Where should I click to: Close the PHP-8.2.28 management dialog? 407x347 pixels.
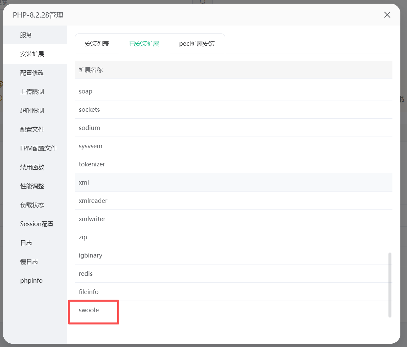click(387, 15)
